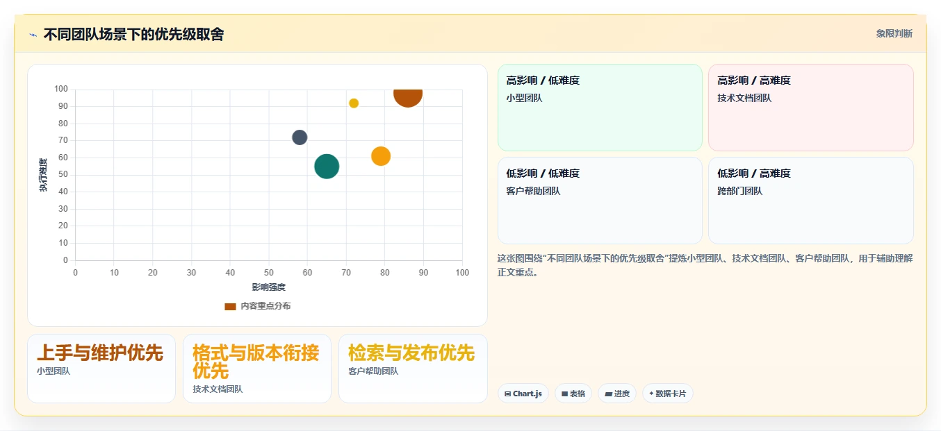Click the lightning icon beside the title
Image resolution: width=941 pixels, height=431 pixels.
[x=33, y=35]
